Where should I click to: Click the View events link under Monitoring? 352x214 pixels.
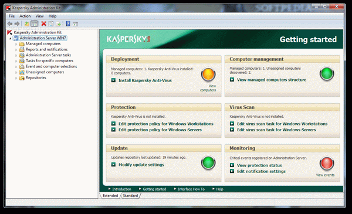click(325, 175)
